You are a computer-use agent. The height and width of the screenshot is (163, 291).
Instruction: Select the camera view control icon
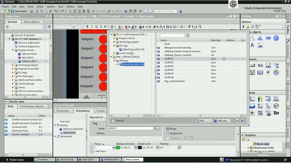point(276,113)
